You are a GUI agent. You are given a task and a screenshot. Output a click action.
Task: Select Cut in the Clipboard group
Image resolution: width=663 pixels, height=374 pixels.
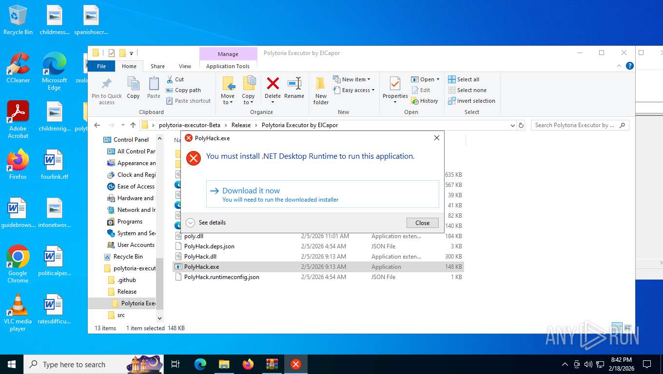coord(175,79)
